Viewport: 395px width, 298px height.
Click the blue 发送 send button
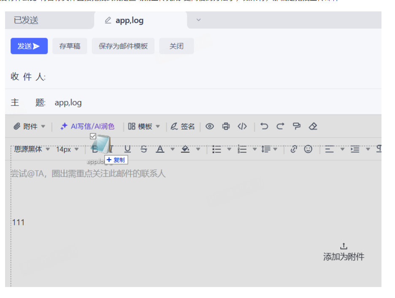(x=29, y=46)
